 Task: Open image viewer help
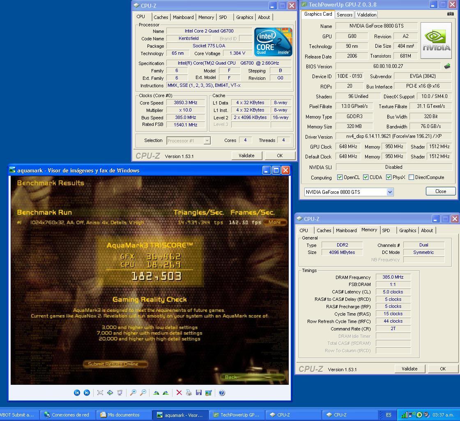pyautogui.click(x=222, y=393)
